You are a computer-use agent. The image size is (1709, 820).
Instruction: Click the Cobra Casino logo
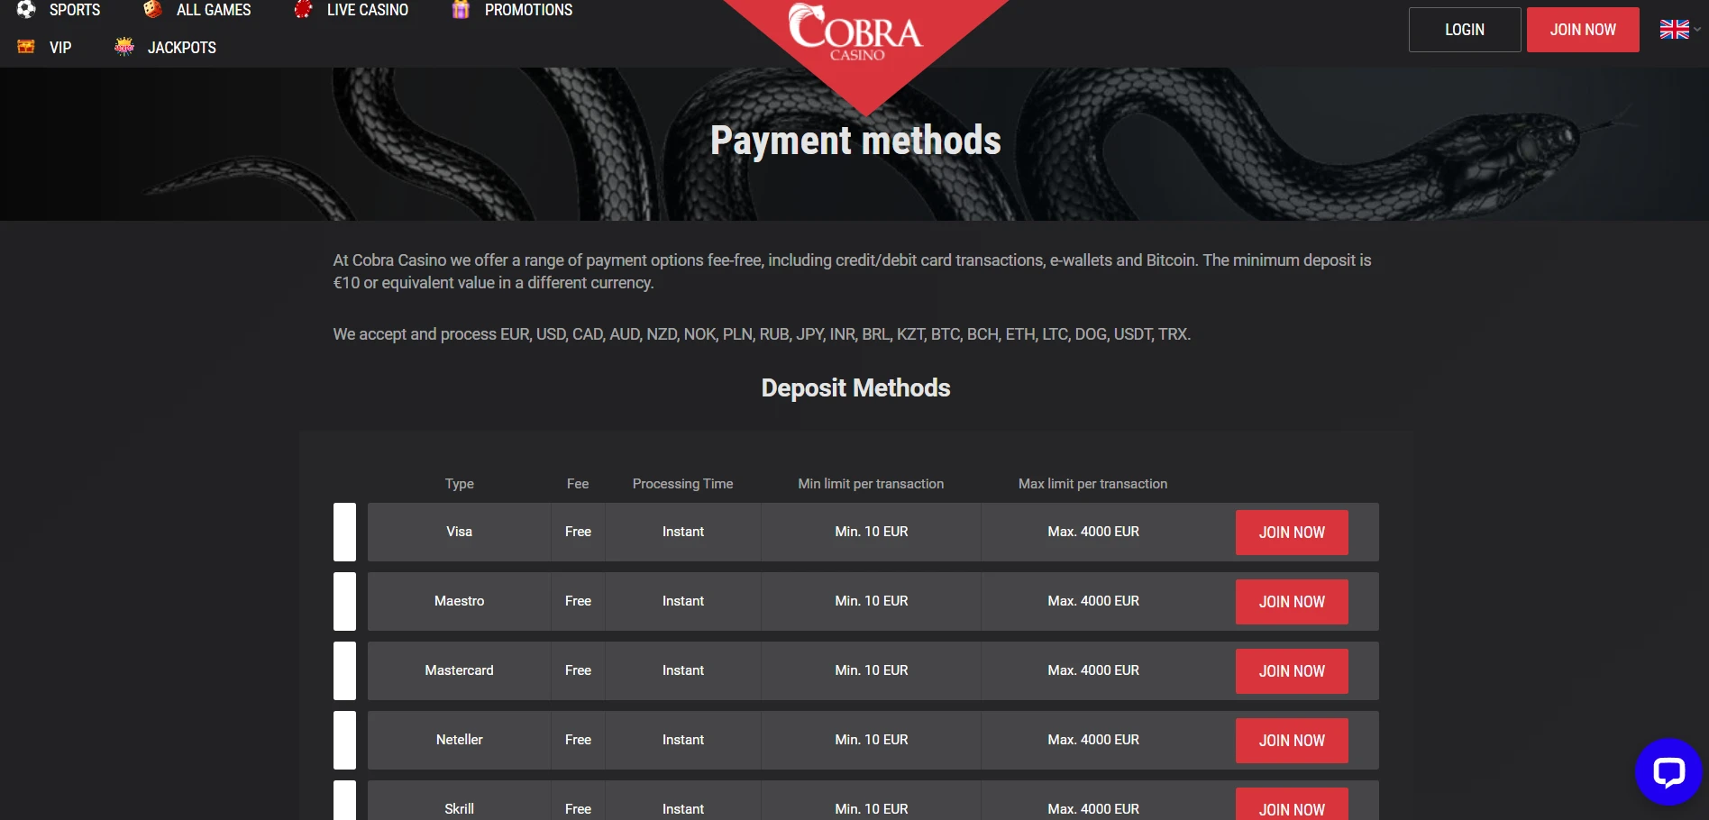[855, 34]
